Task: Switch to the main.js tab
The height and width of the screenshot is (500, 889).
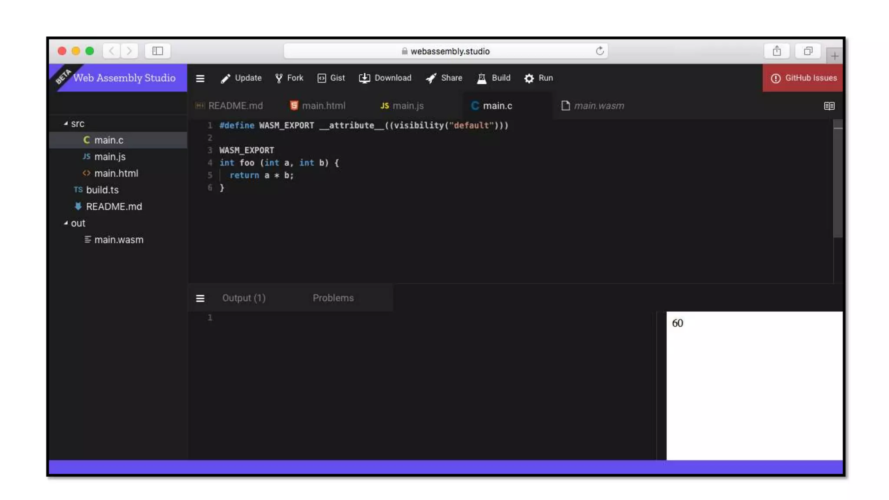Action: [402, 106]
